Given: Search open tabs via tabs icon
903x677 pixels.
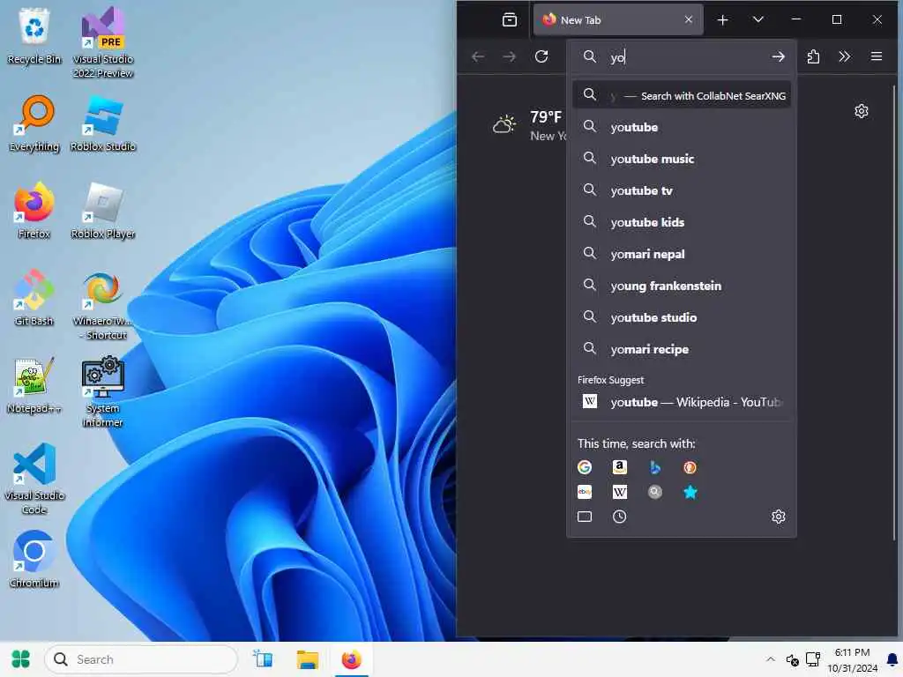Looking at the screenshot, I should point(585,517).
